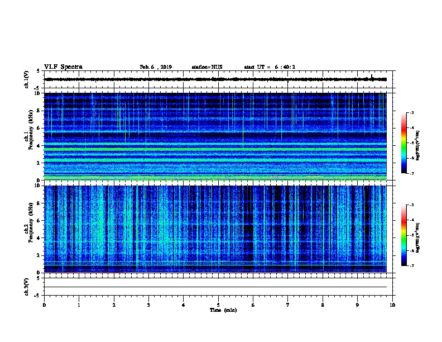Click time tick label "10" on the bottom axis
This screenshot has width=442, height=342.
pos(392,305)
